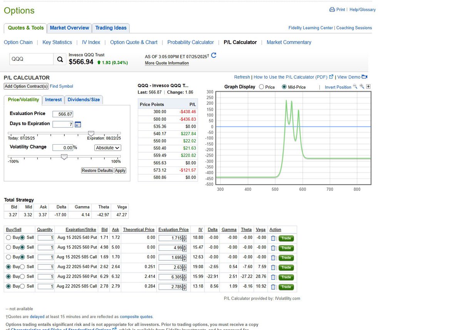Click the symbol search magnifier icon
This screenshot has height=330, width=462.
click(60, 59)
